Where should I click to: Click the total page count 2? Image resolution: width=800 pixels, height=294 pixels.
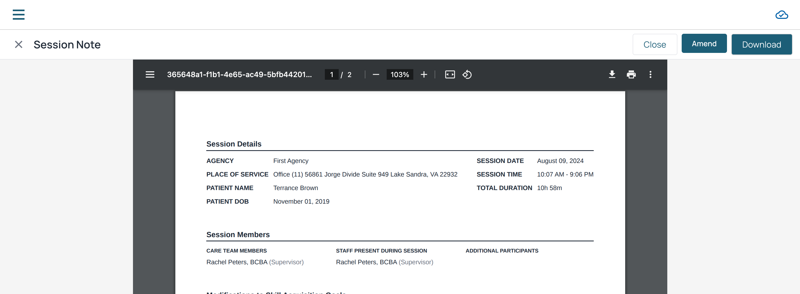[349, 75]
